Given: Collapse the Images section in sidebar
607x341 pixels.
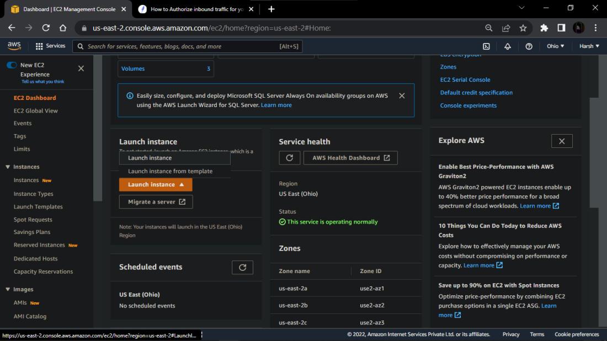Looking at the screenshot, I should (8, 289).
